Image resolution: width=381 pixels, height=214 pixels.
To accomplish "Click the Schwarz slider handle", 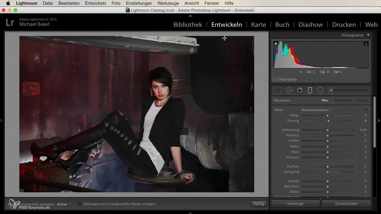I will tap(327, 158).
